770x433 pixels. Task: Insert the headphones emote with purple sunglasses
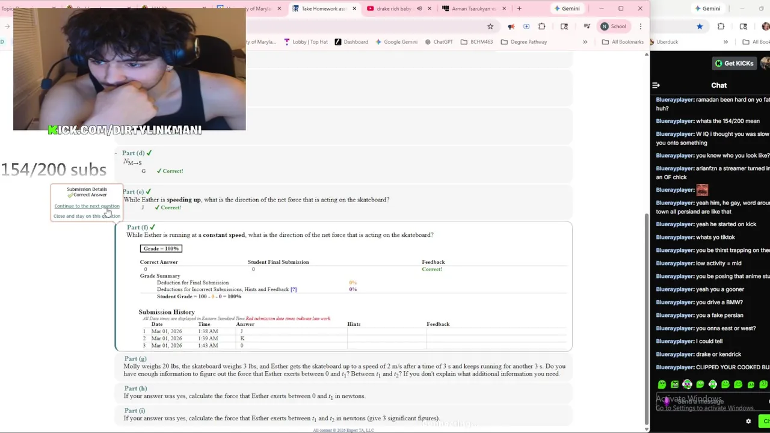687,385
